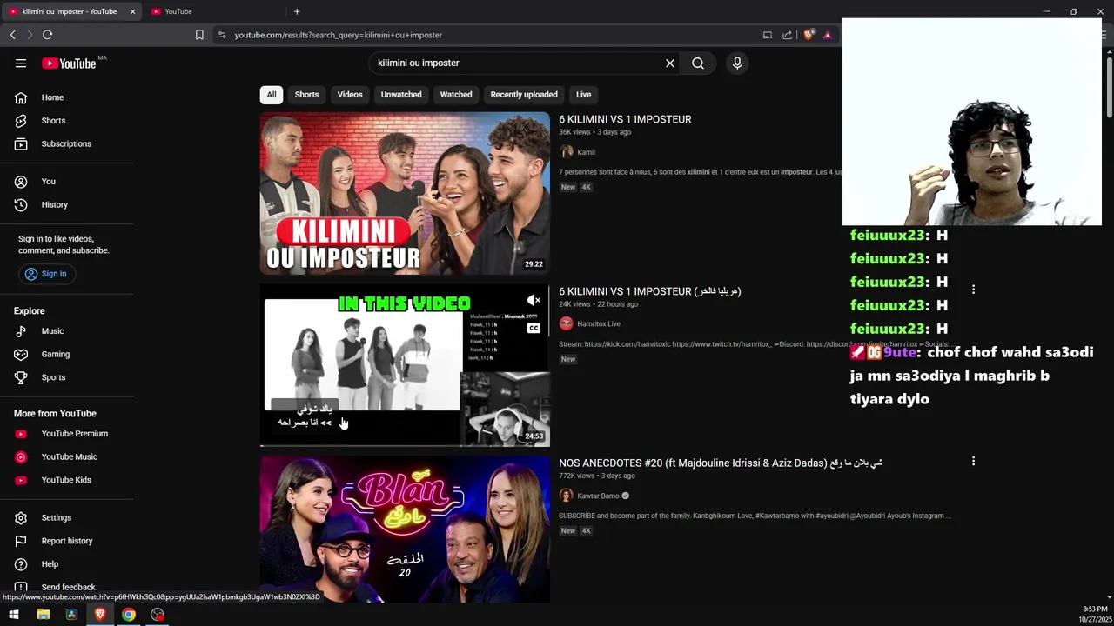Image resolution: width=1114 pixels, height=626 pixels.
Task: Open more options for NOS ANECDOTES video
Action: coord(973,461)
